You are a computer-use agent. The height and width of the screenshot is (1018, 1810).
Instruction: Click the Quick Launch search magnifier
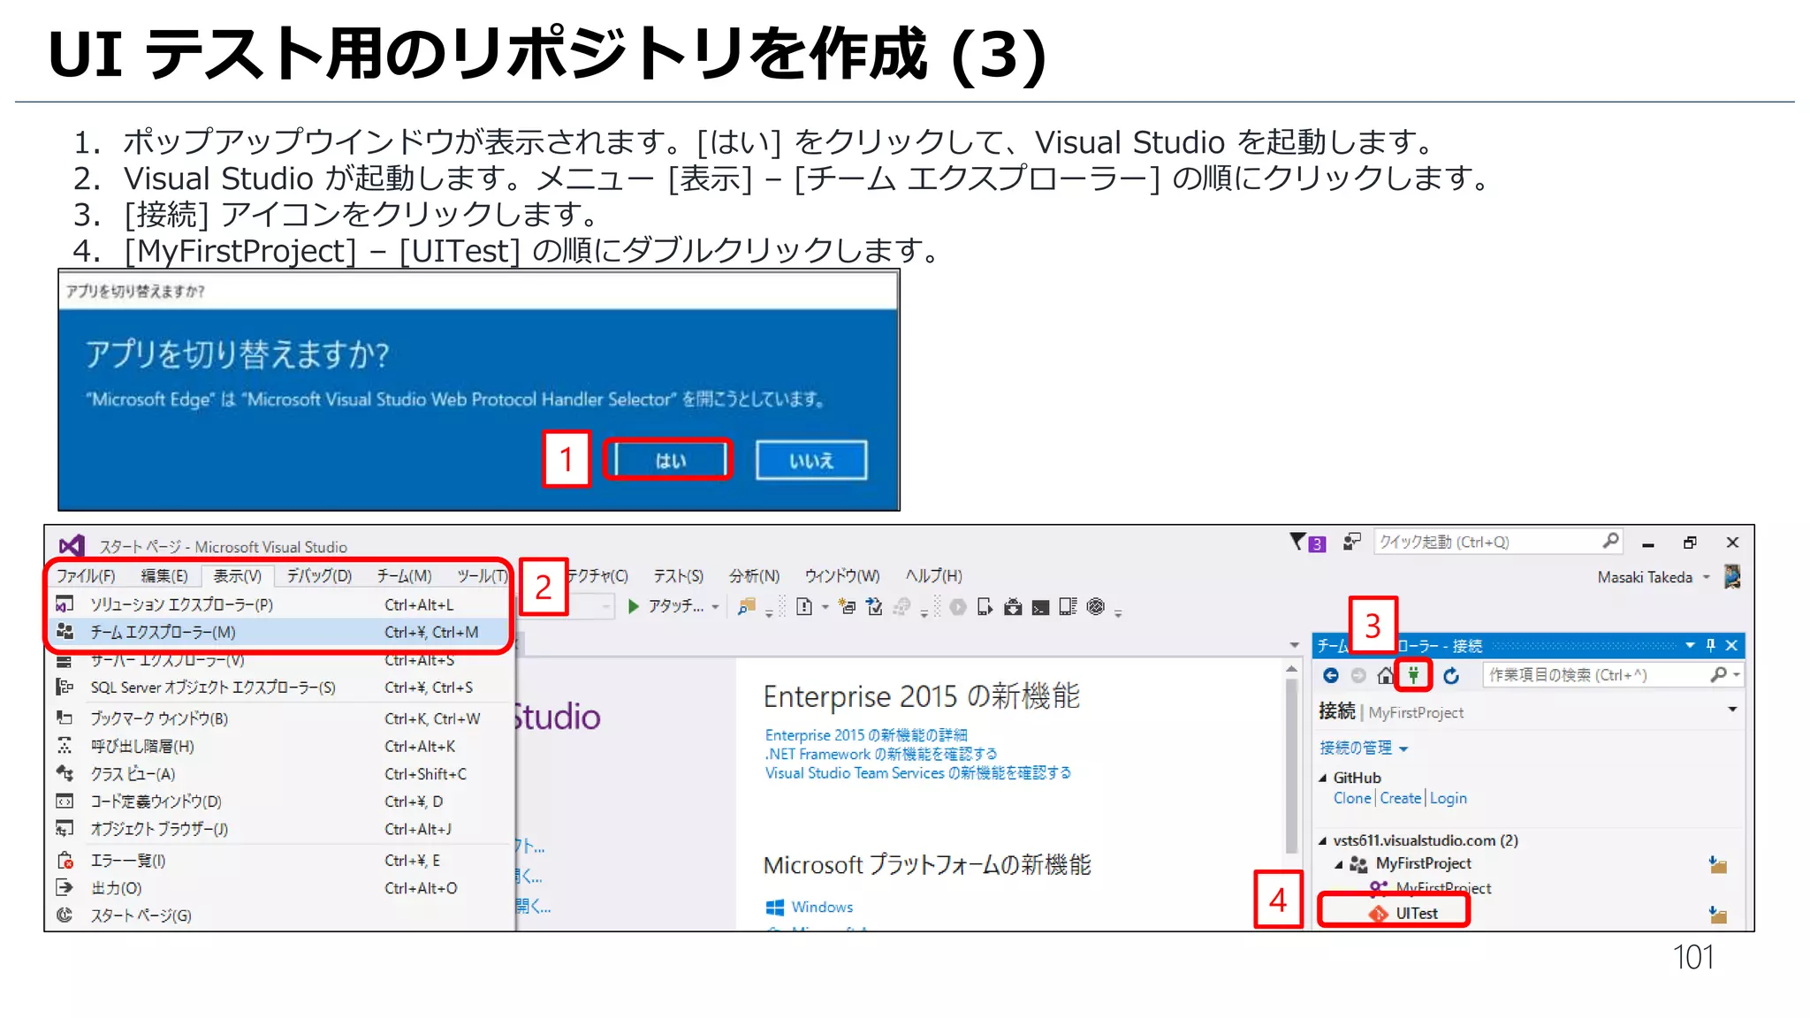1610,541
